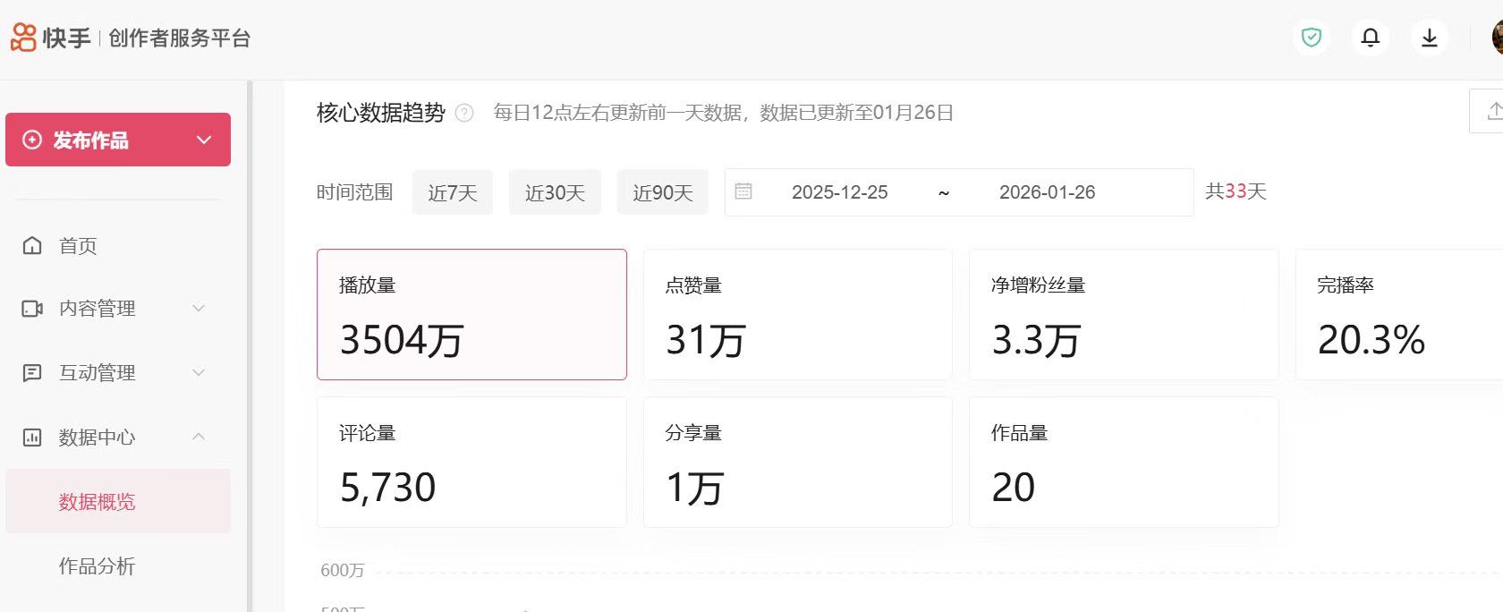
Task: Click the 创作者服务平台 title text
Action: click(180, 38)
